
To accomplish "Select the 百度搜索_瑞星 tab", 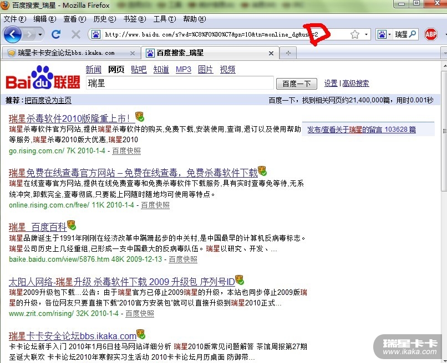I will 209,53.
